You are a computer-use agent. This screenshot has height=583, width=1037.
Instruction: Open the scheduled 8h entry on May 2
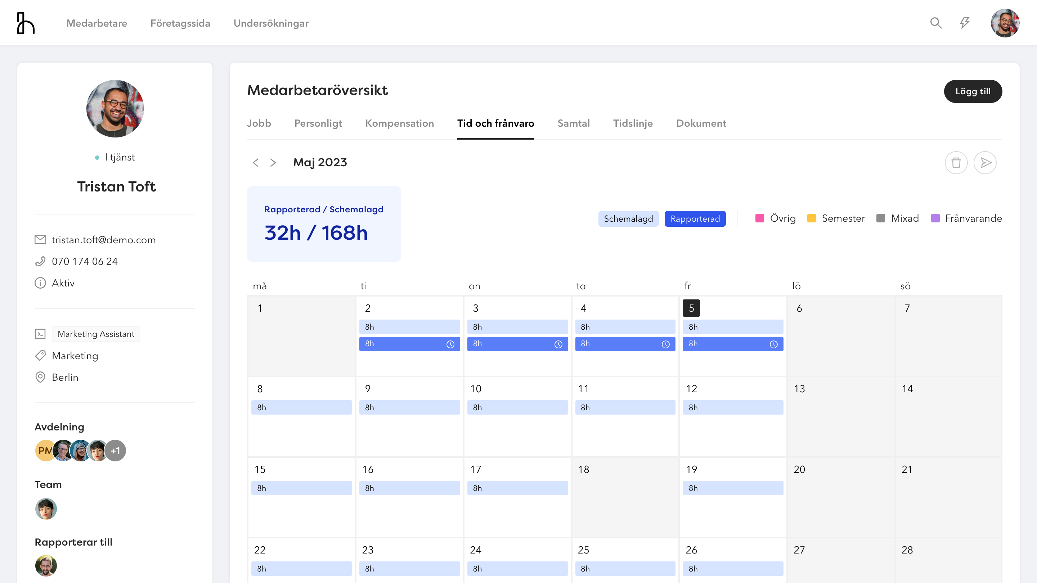point(409,327)
